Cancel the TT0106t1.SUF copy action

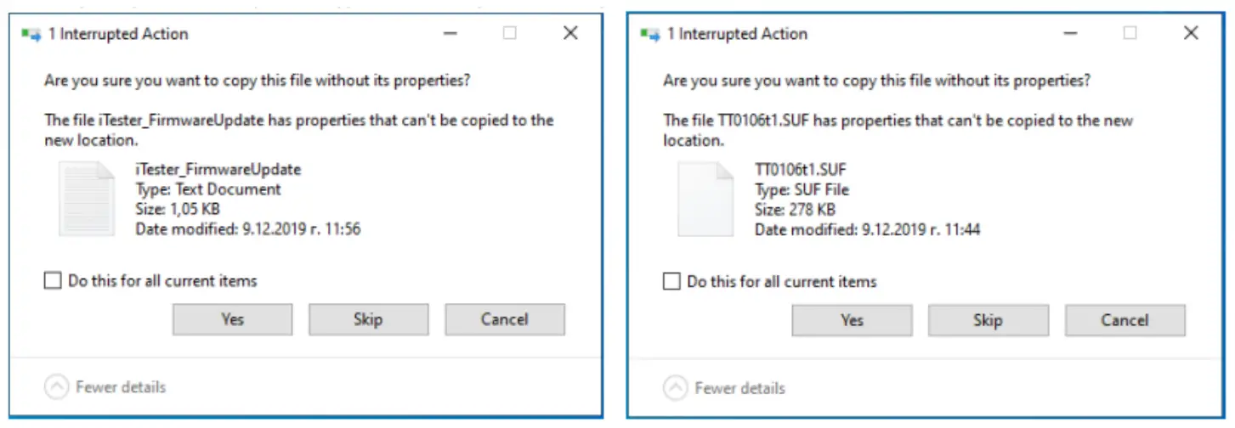point(1125,320)
